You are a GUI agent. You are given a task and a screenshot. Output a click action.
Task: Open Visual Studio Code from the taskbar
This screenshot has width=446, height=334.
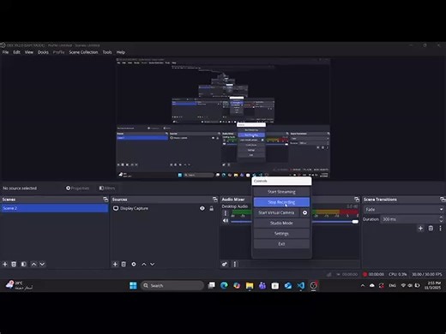tap(301, 285)
